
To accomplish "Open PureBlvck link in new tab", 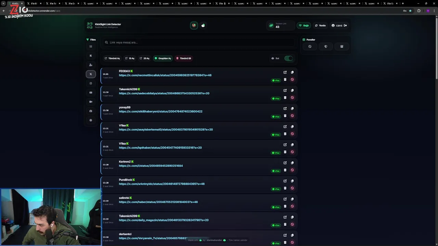I will point(285,181).
